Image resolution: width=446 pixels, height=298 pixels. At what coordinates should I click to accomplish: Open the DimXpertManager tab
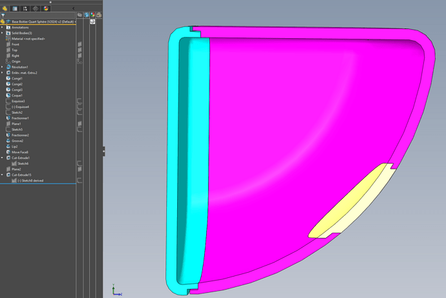pyautogui.click(x=36, y=8)
